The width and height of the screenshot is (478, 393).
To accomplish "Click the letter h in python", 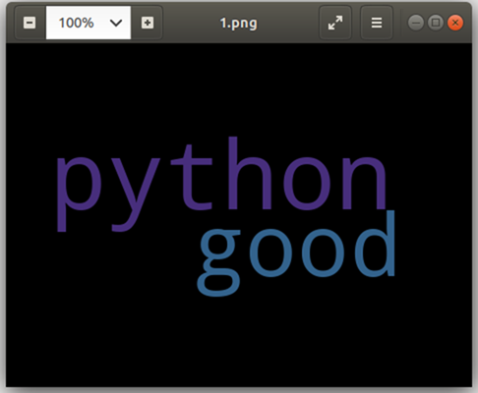I will 250,173.
